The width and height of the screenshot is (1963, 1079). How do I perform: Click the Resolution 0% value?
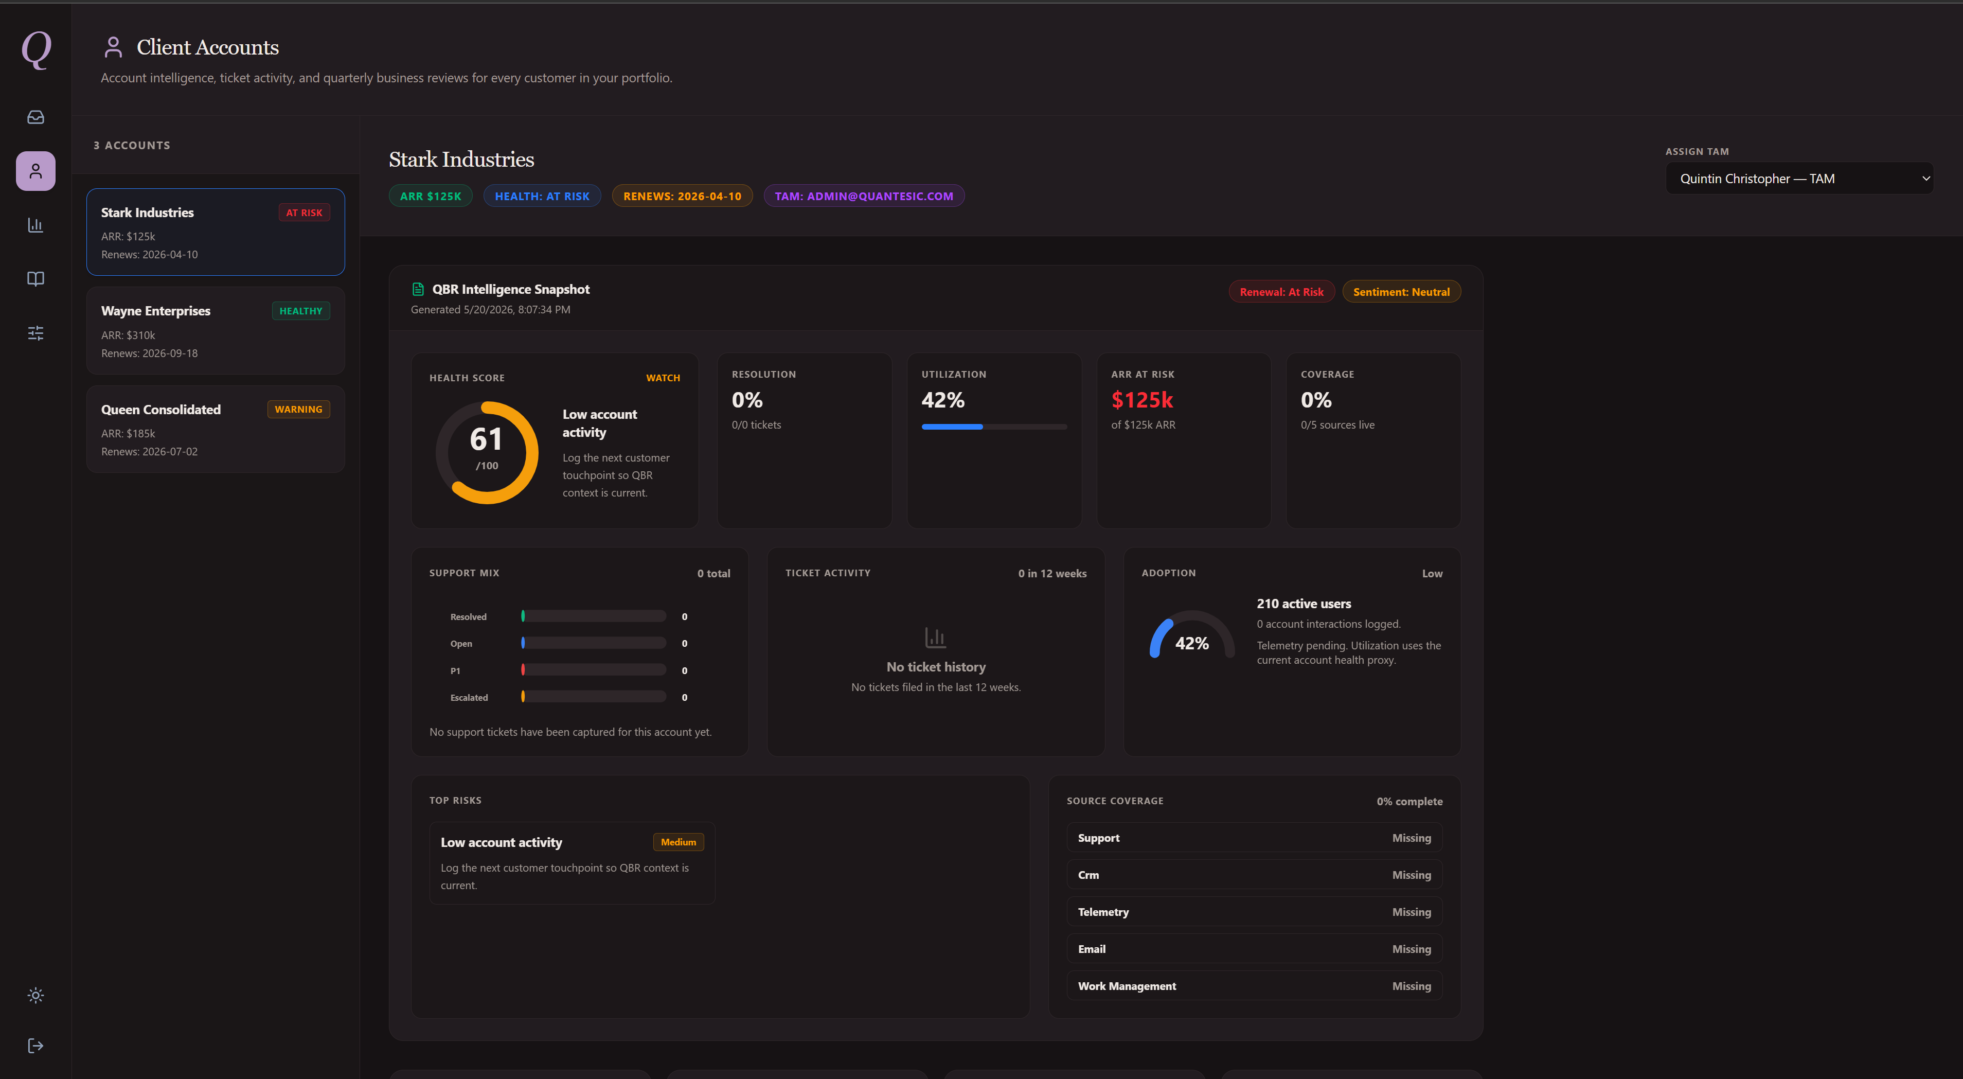747,400
